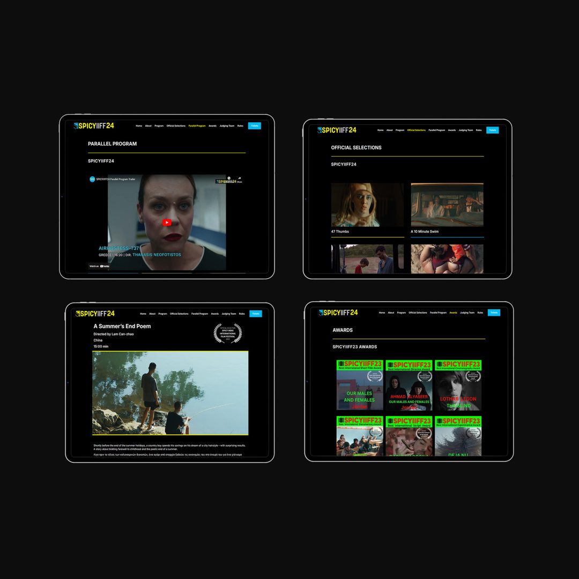Viewport: 579px width, 579px height.
Task: Open Best International Experimental Award poster
Action: (x=458, y=436)
